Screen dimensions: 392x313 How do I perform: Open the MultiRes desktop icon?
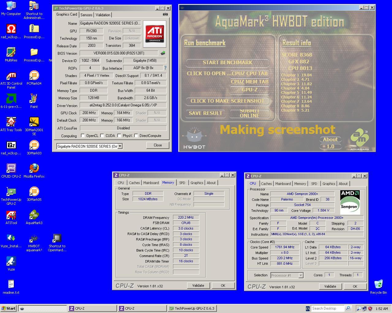point(11,55)
